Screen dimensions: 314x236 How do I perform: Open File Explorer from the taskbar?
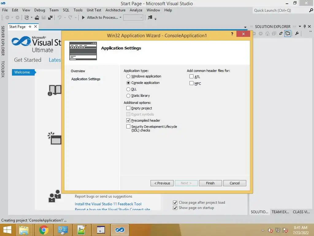pos(24,230)
